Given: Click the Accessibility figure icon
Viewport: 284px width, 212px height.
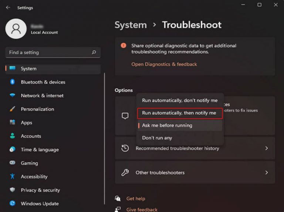Looking at the screenshot, I should (12, 176).
